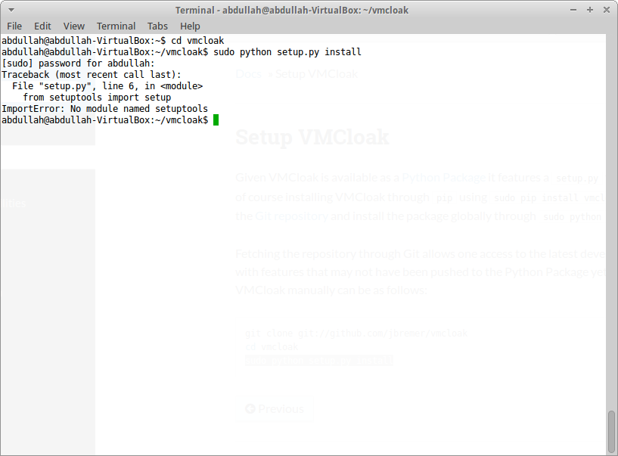
Task: Open the View menu
Action: (74, 26)
